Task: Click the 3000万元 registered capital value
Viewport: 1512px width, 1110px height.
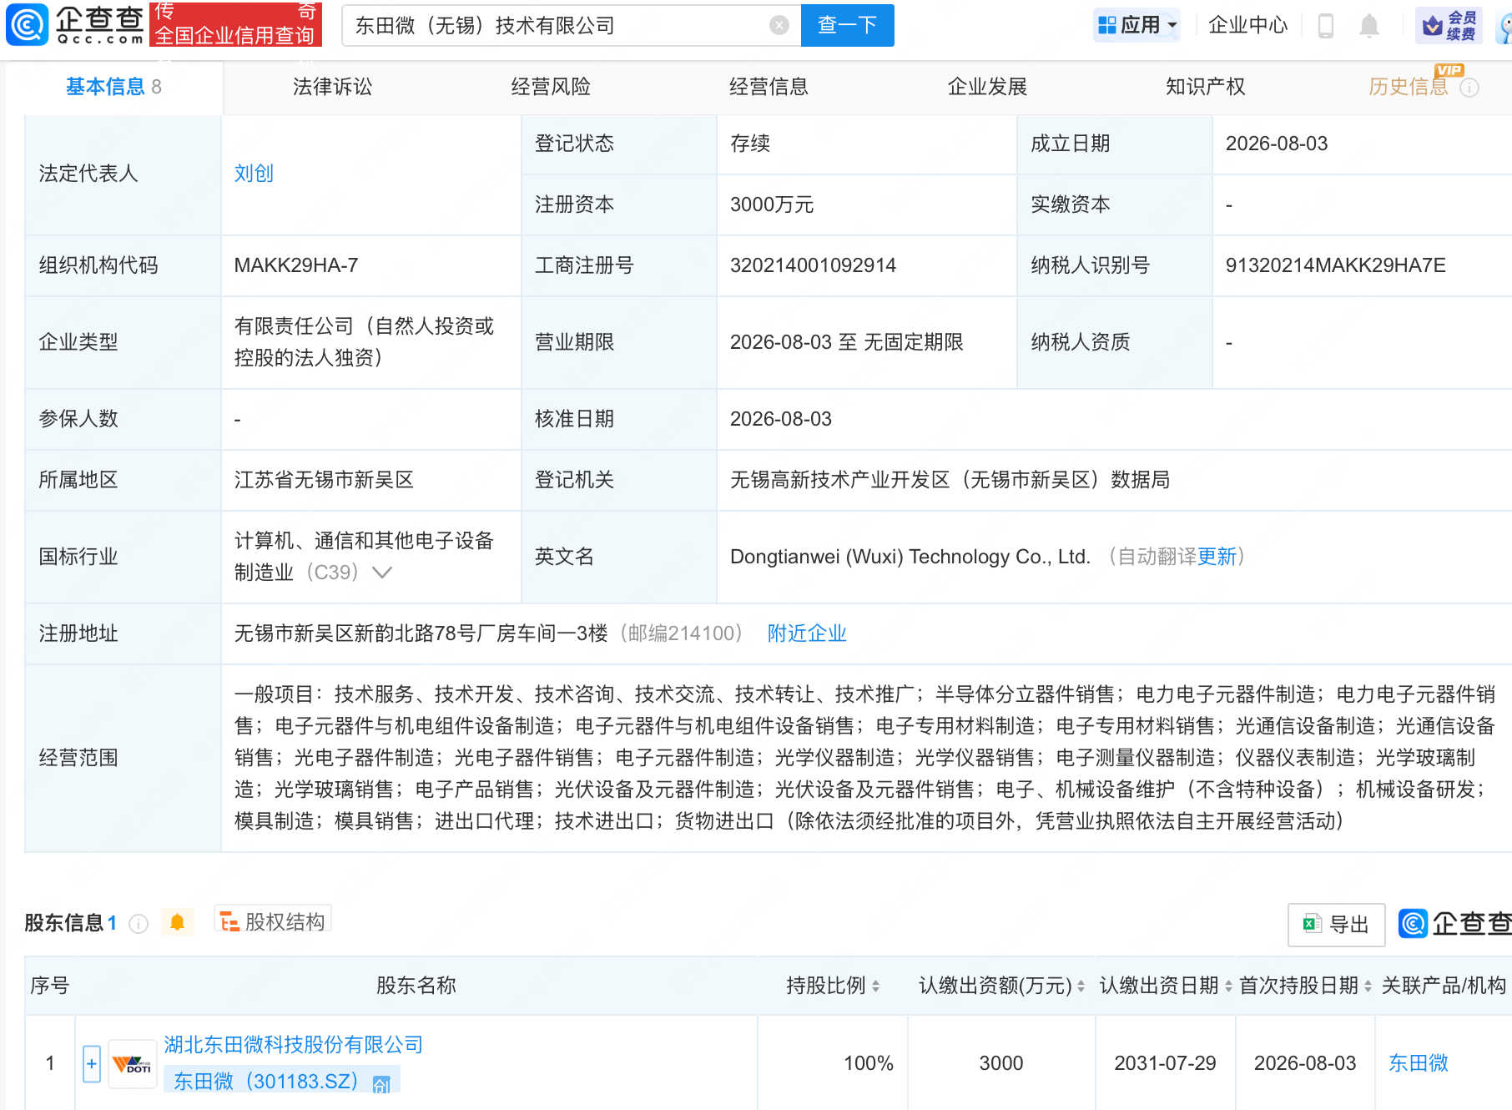Action: (771, 204)
